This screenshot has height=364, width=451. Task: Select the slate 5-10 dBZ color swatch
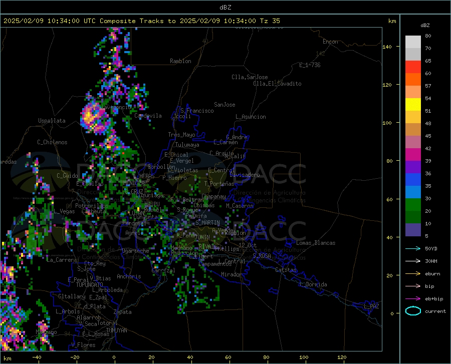[413, 229]
